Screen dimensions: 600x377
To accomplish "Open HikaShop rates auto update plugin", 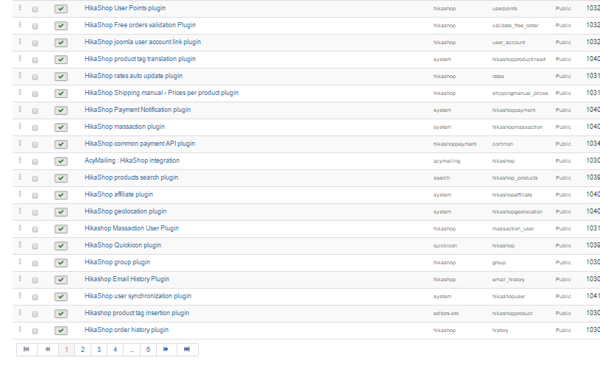I will [x=133, y=76].
